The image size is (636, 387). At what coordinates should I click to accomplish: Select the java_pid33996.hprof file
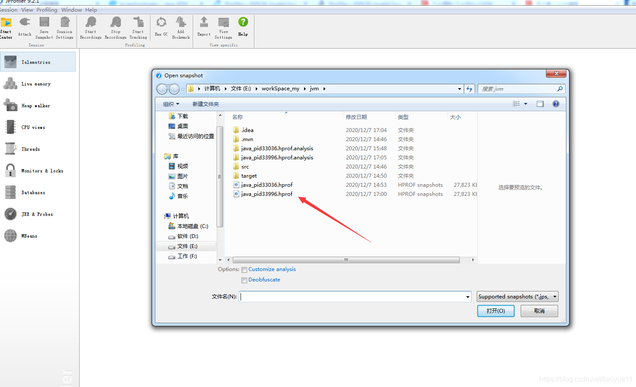pyautogui.click(x=267, y=194)
